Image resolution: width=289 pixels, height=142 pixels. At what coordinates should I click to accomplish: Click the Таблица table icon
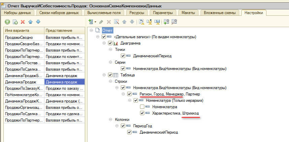(115, 75)
